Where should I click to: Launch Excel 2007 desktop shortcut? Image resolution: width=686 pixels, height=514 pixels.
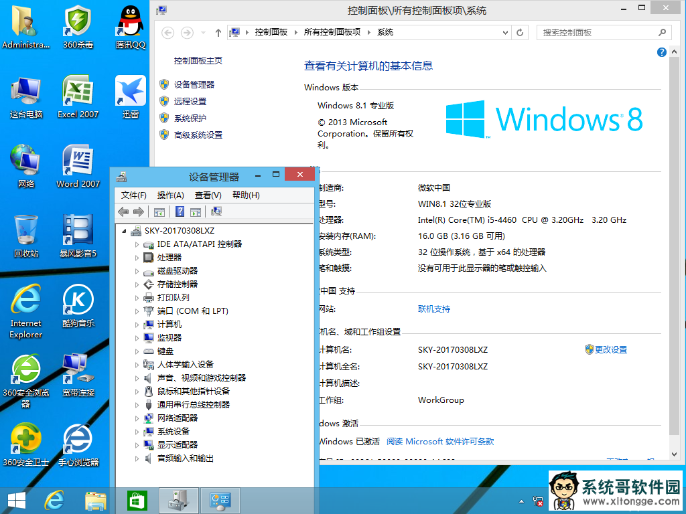[x=78, y=97]
